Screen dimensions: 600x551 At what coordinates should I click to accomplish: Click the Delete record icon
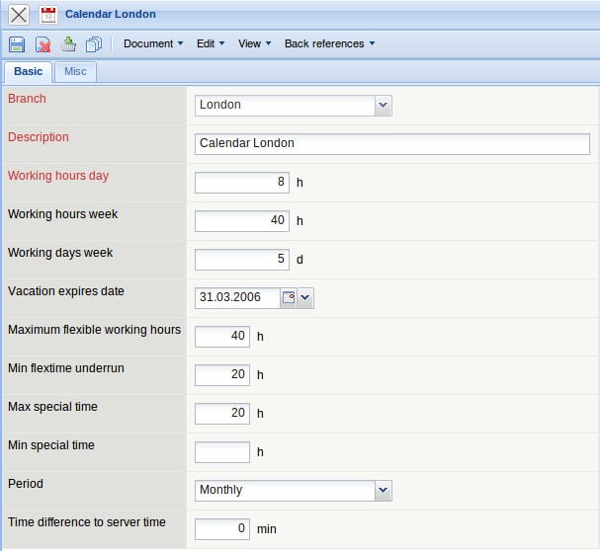(43, 43)
